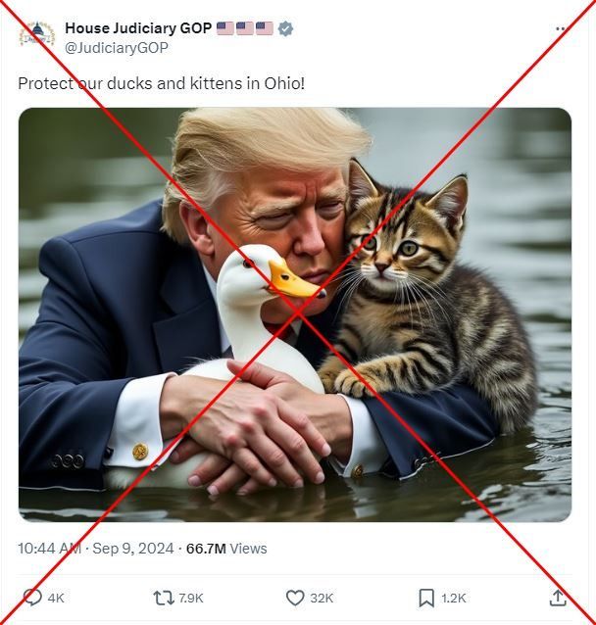The height and width of the screenshot is (625, 596).
Task: Open the 66.7M Views analytics
Action: coord(226,549)
